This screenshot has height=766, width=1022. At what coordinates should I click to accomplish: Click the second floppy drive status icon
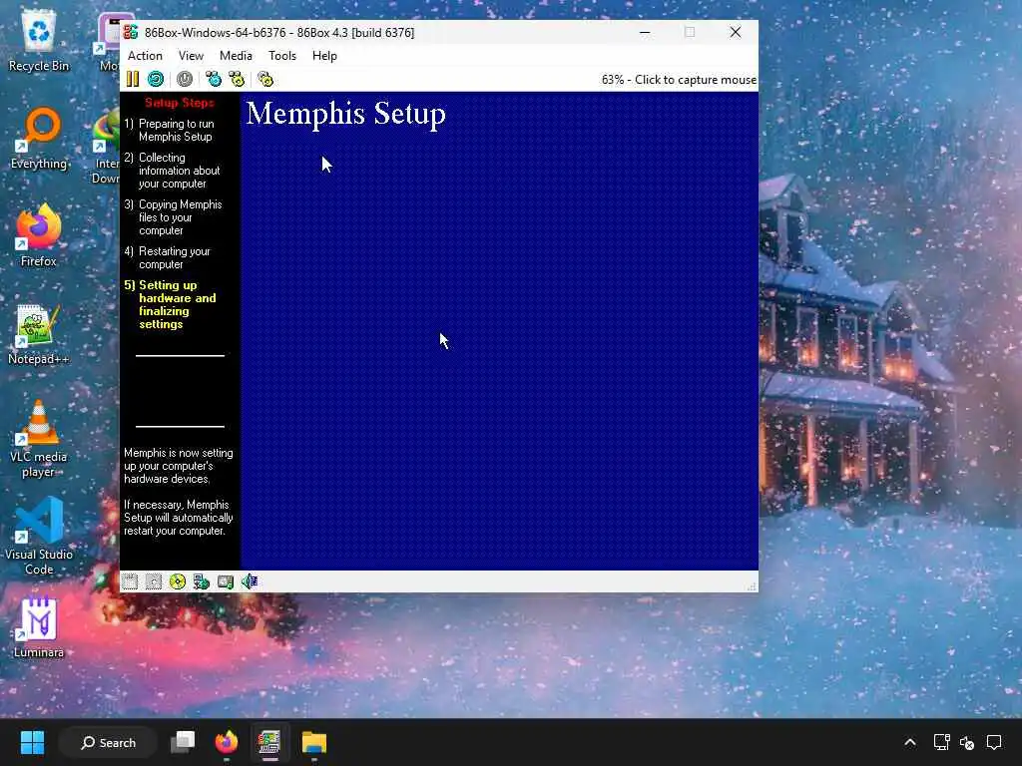[x=154, y=581]
